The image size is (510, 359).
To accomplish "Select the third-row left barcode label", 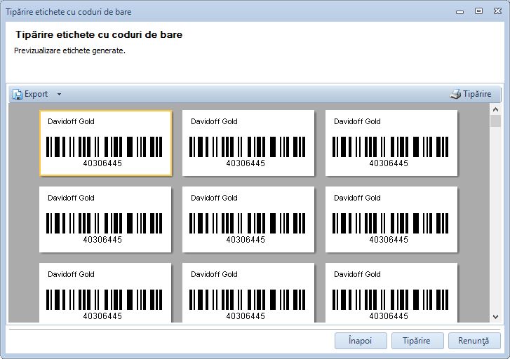I will (105, 293).
